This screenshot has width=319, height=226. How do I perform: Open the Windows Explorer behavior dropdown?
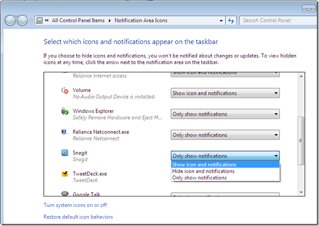[225, 114]
